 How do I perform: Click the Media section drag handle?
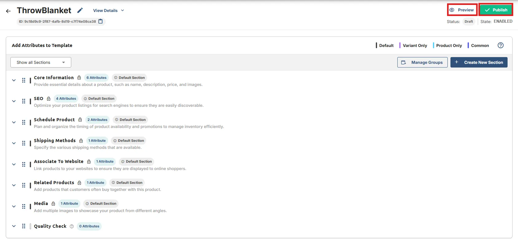(24, 207)
